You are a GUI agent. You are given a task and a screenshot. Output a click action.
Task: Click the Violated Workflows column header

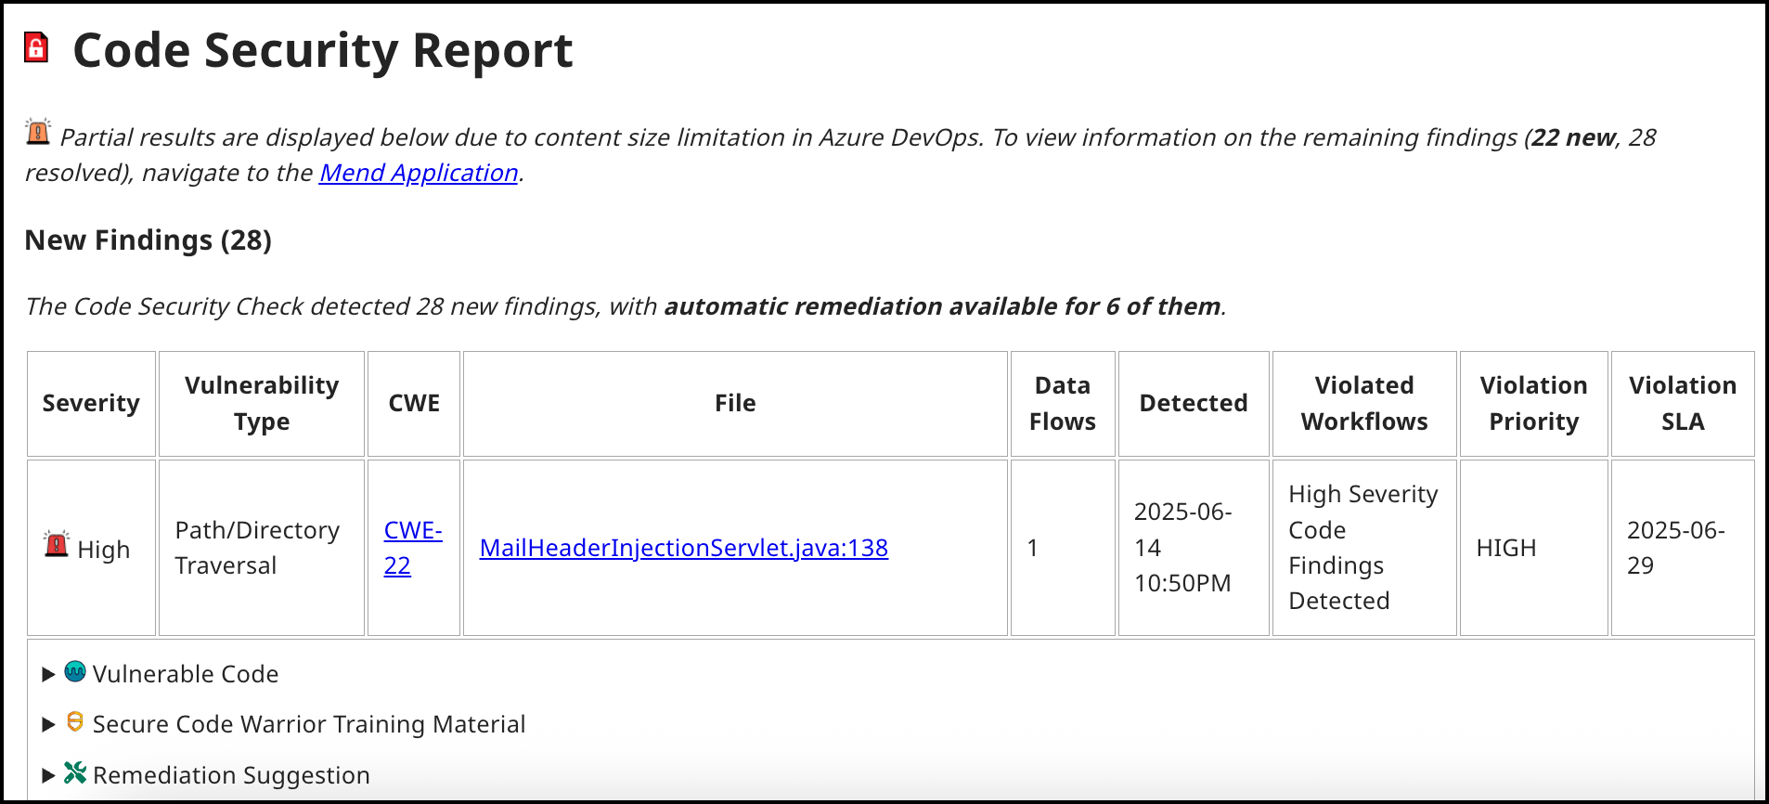1364,404
